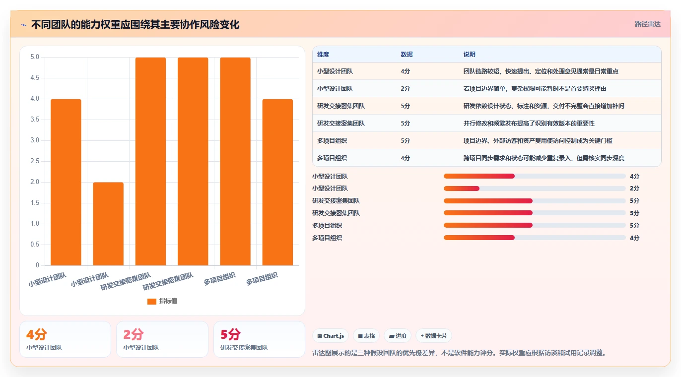Click the 多项目组织 progress bar showing 5分

pos(535,225)
